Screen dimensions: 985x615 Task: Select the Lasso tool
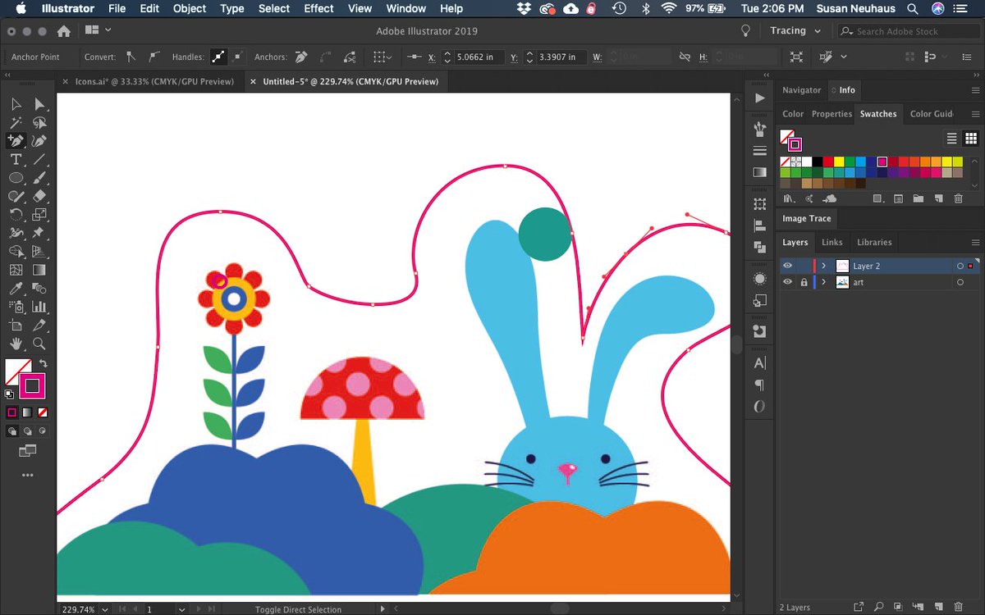[39, 123]
